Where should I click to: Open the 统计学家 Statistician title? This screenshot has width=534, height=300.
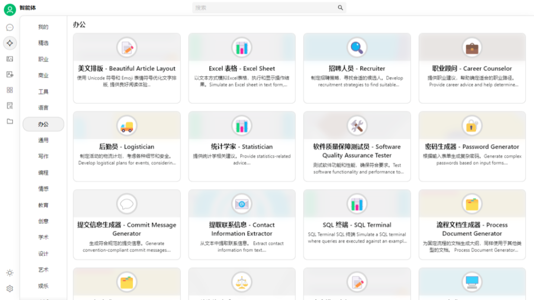(242, 147)
